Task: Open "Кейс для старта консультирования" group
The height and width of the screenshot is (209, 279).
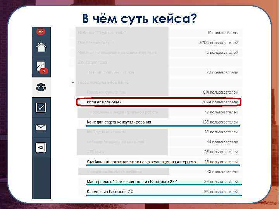Action: [119, 122]
